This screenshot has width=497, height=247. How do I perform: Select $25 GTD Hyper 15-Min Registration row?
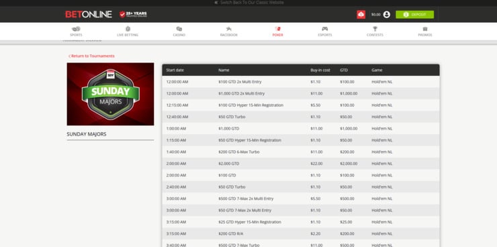point(300,222)
